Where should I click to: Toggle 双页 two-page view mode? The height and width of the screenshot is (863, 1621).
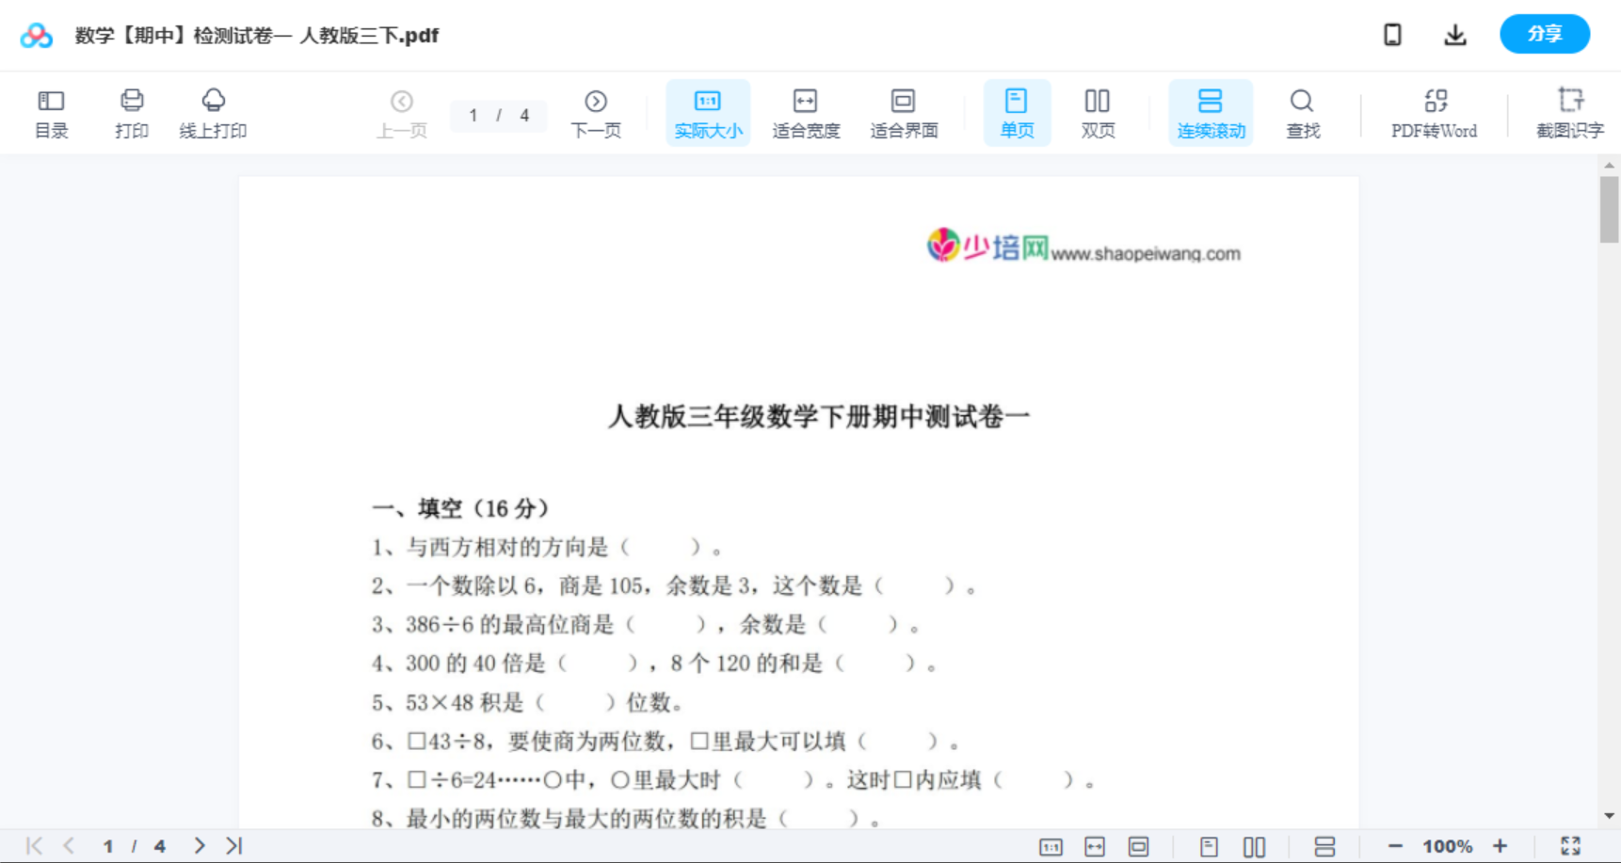point(1098,112)
